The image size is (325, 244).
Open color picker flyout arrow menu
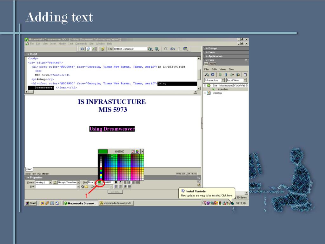pyautogui.click(x=142, y=152)
